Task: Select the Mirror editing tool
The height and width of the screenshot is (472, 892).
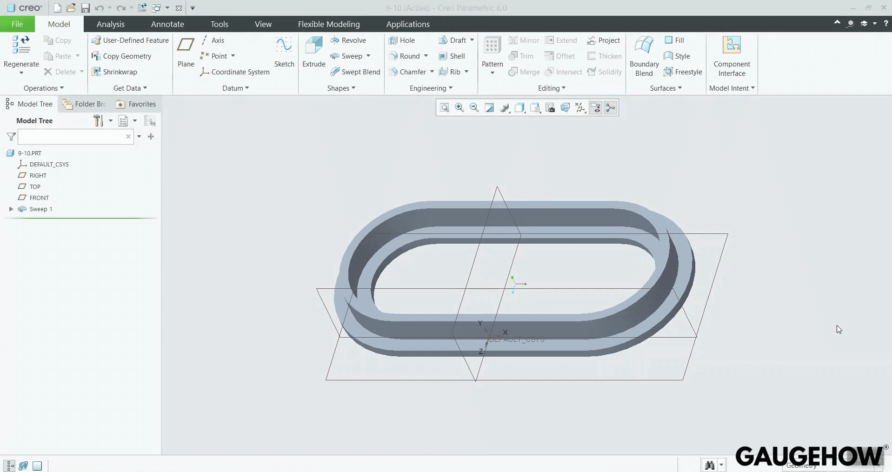Action: (x=524, y=40)
